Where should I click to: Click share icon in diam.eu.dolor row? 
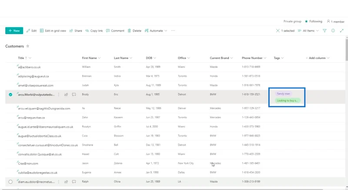click(x=66, y=182)
